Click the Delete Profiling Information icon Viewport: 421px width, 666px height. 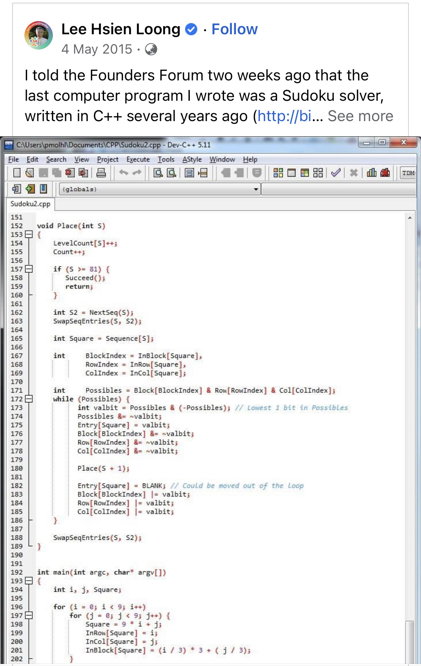pos(385,173)
